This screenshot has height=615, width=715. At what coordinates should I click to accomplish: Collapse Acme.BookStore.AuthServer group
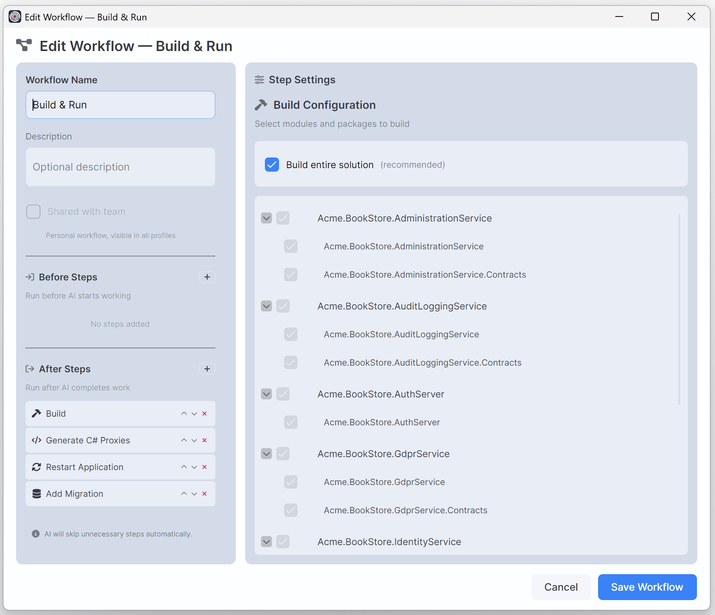click(x=266, y=394)
